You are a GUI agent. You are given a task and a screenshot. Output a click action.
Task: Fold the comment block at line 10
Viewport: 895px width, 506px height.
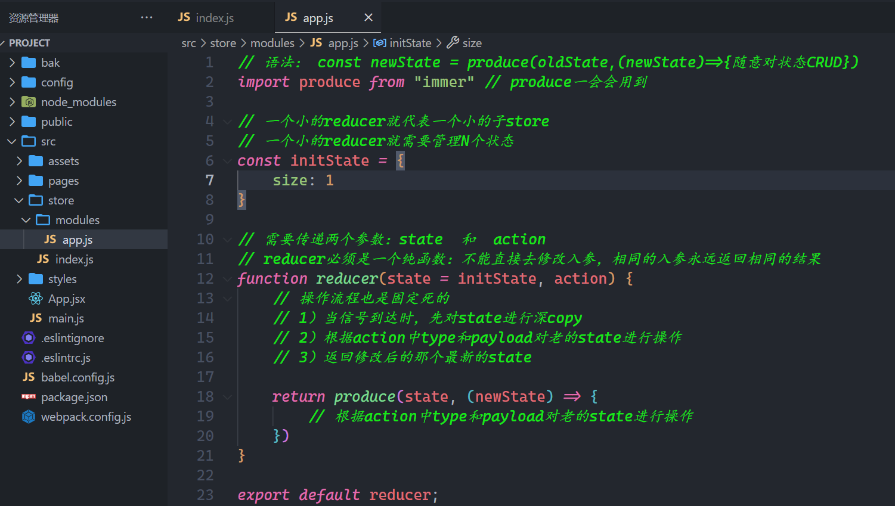point(227,240)
